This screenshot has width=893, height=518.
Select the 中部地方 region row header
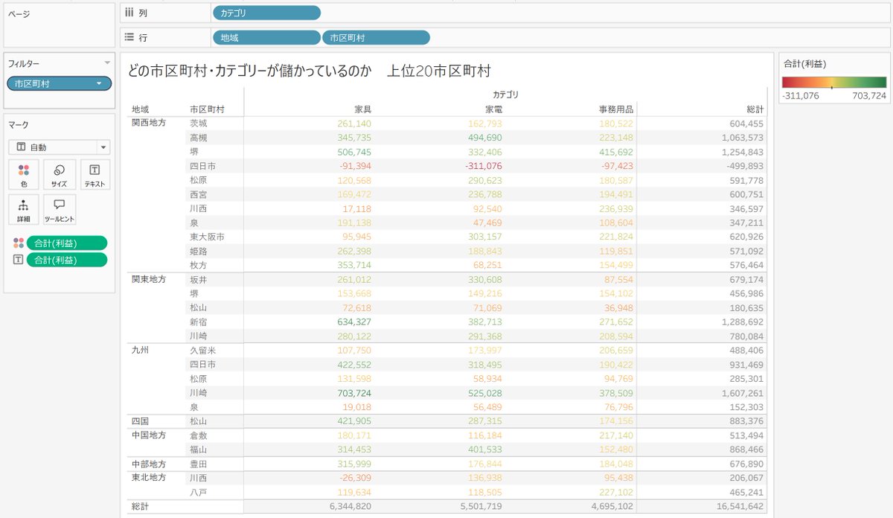(x=149, y=464)
